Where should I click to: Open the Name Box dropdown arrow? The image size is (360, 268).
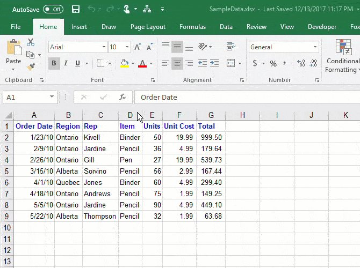coord(52,97)
